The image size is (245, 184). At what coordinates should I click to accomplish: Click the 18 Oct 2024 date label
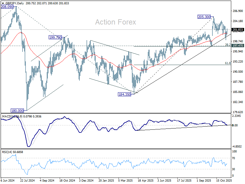click(x=67, y=180)
